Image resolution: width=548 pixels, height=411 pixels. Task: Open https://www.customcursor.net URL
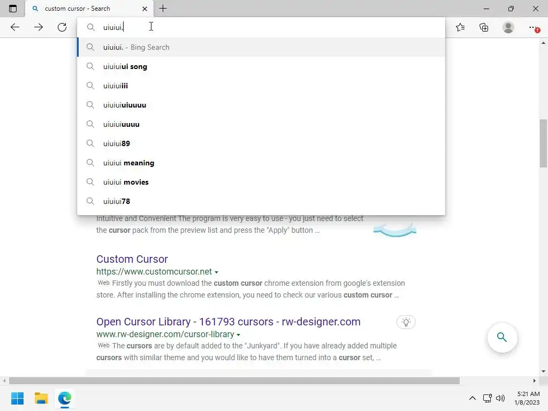click(154, 271)
